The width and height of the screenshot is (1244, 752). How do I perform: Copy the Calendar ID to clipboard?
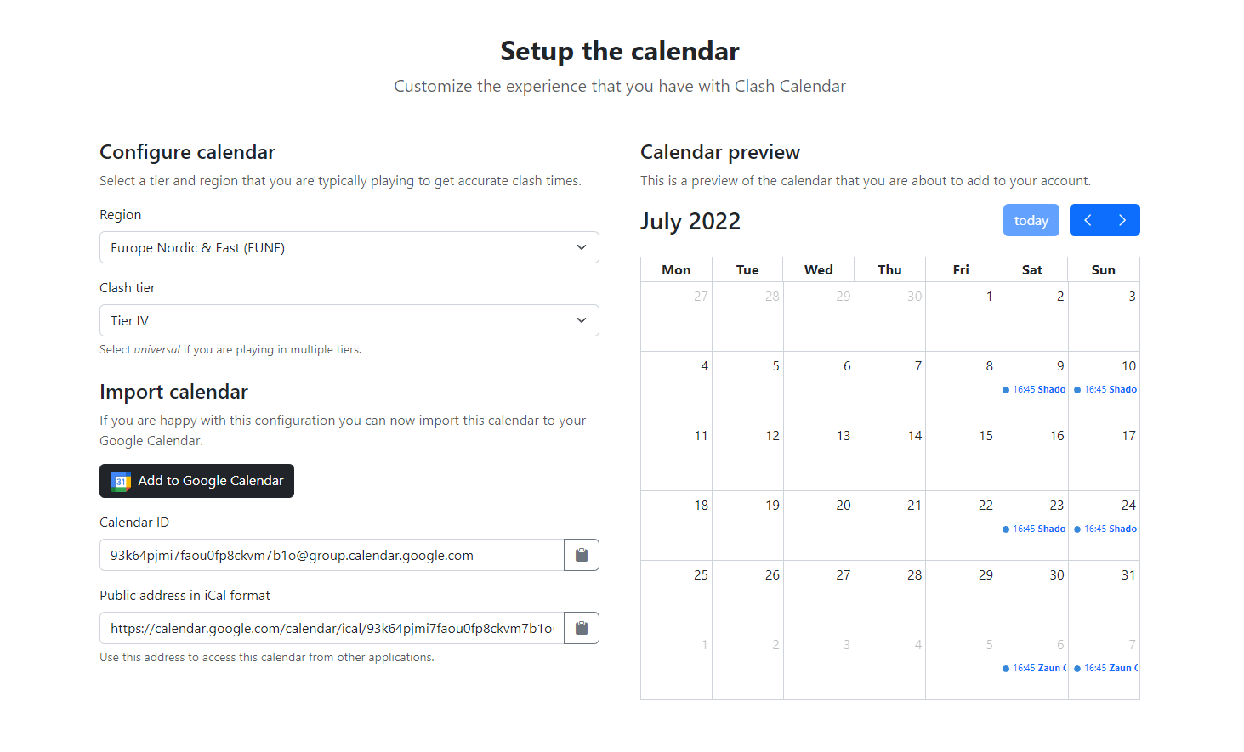(582, 555)
